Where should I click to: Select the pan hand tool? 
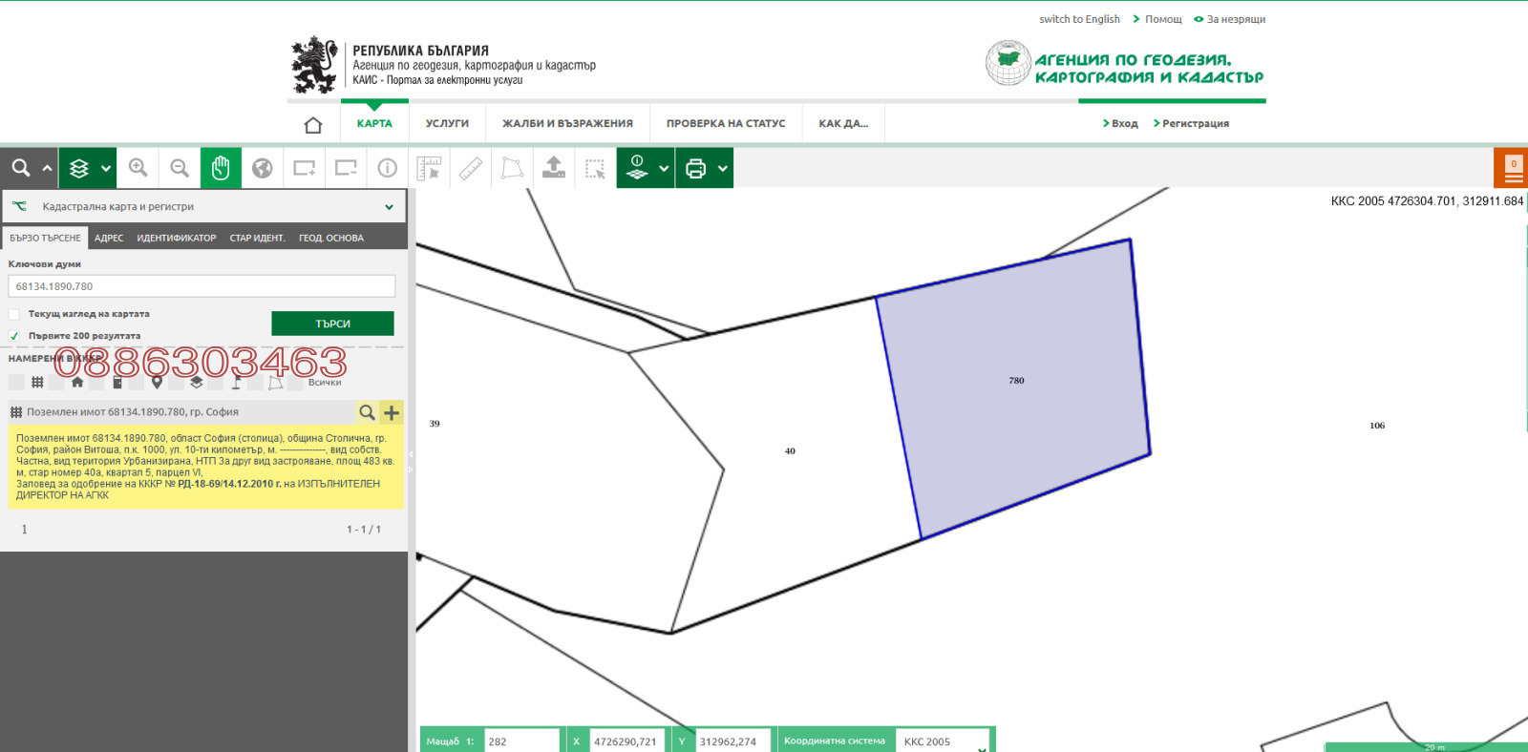pyautogui.click(x=221, y=168)
